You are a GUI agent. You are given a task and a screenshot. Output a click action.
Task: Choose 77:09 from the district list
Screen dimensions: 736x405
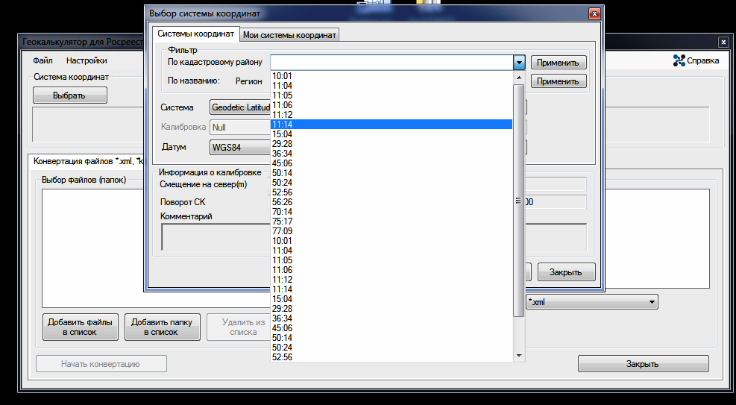(282, 231)
